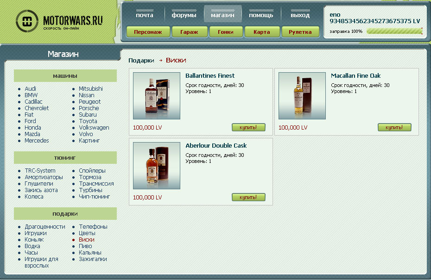
Task: Browse Nissan cars
Action: 87,95
